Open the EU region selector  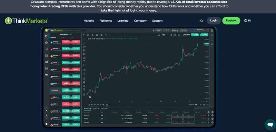click(x=247, y=21)
